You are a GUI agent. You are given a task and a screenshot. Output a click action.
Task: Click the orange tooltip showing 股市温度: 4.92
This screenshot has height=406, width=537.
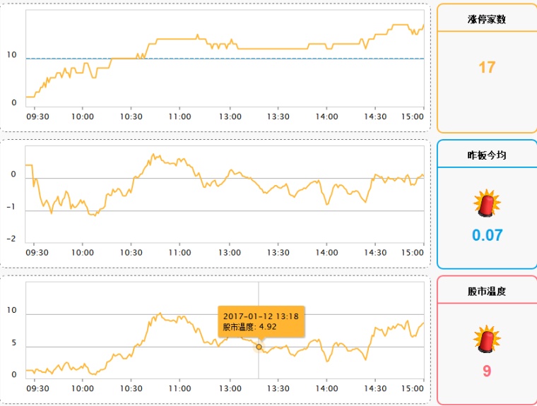pyautogui.click(x=261, y=321)
